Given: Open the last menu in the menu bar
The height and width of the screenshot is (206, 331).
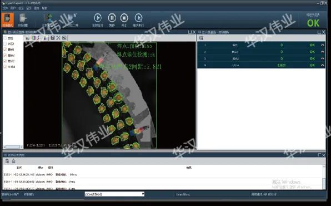Looking at the screenshot, I should coord(44,8).
